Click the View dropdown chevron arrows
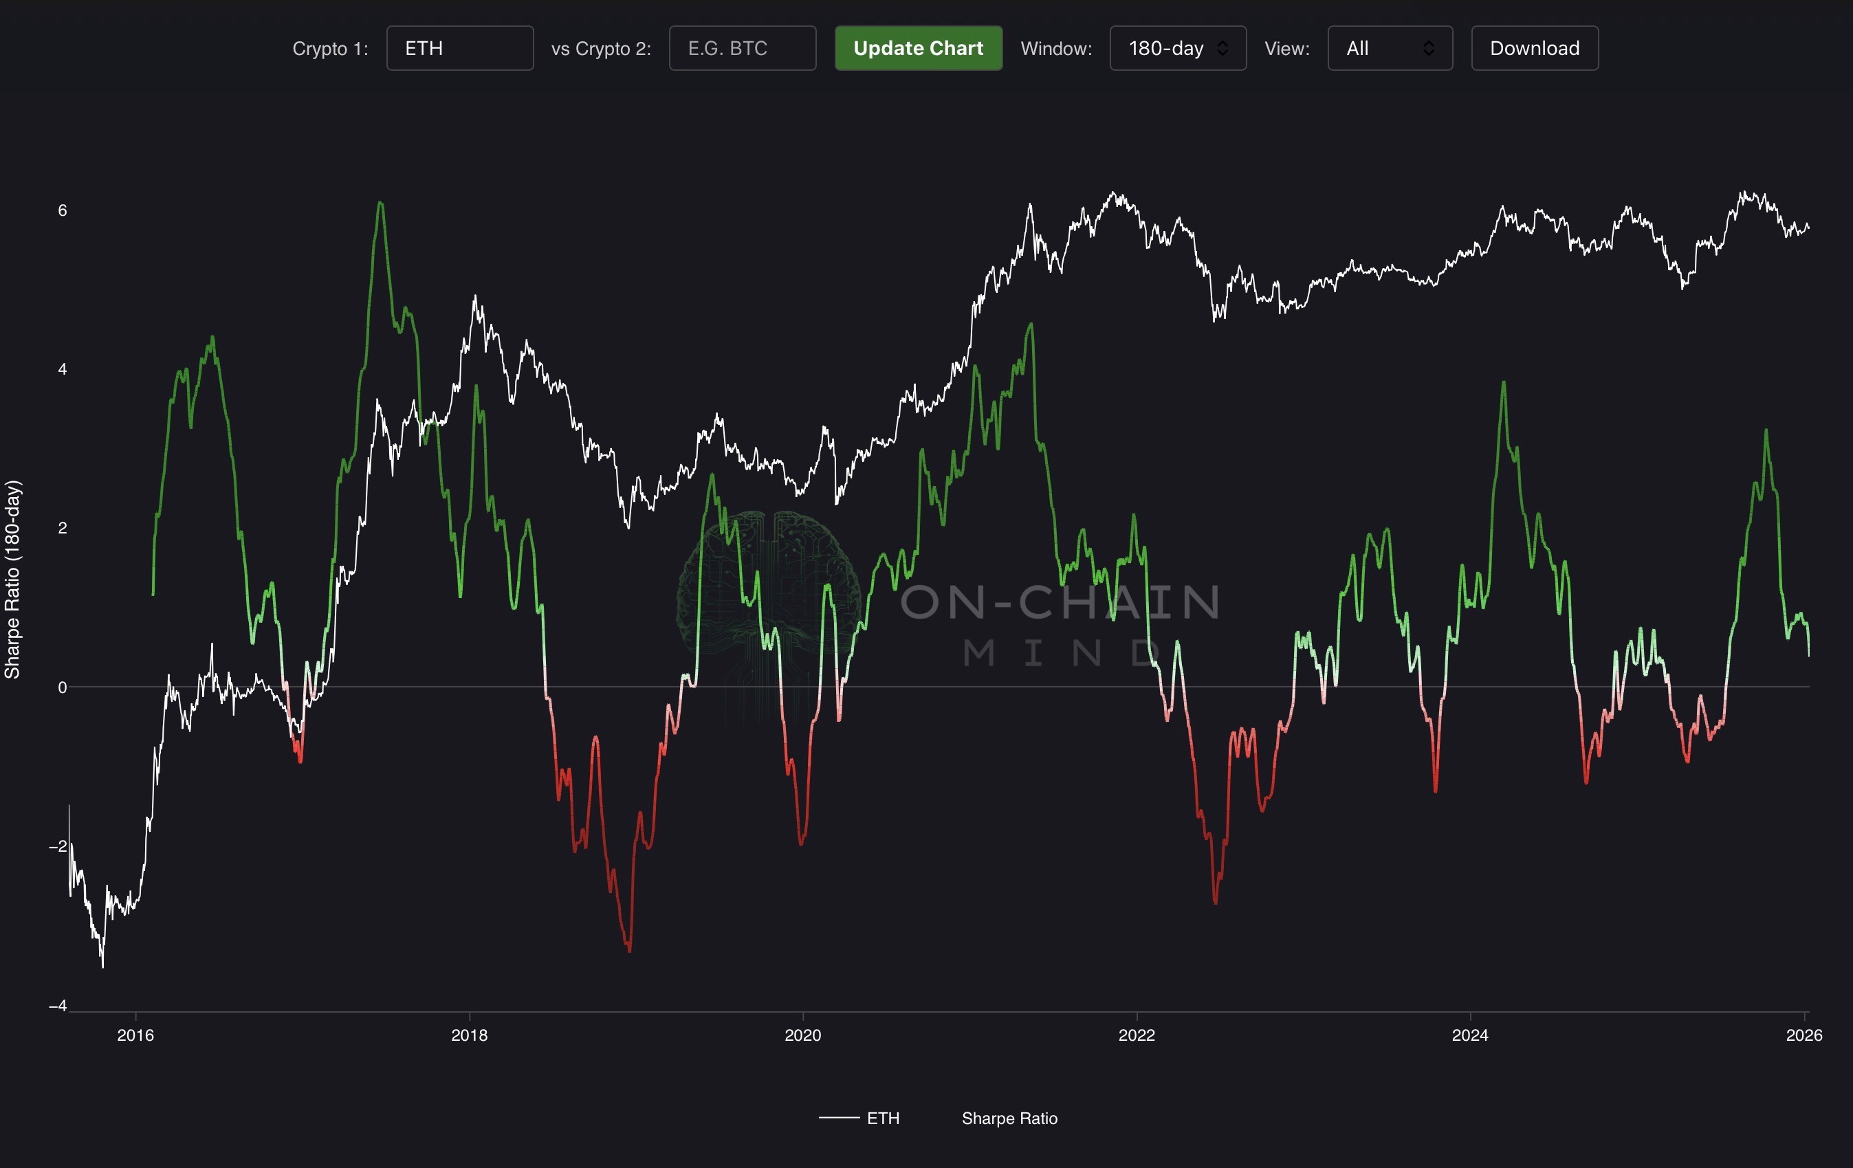The height and width of the screenshot is (1168, 1853). pyautogui.click(x=1428, y=49)
